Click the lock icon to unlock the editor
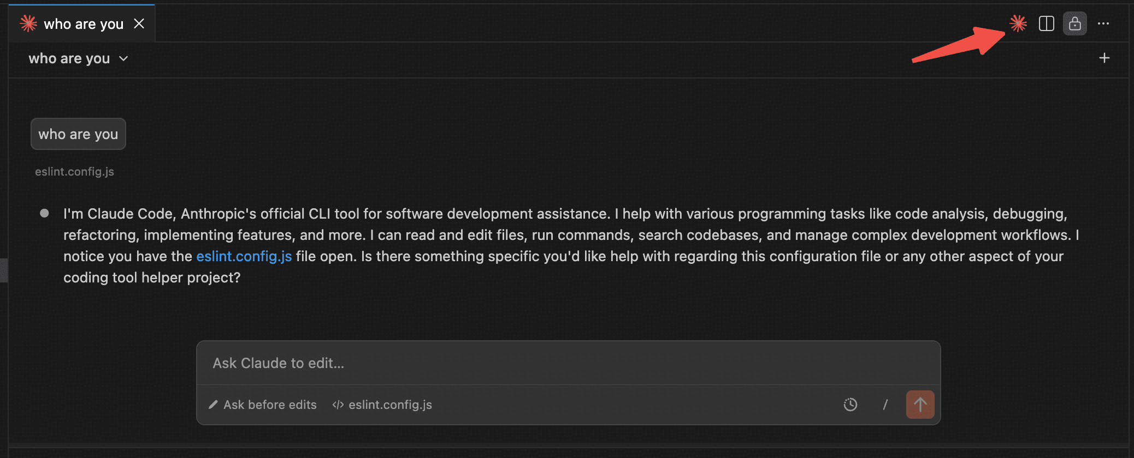 click(1074, 23)
